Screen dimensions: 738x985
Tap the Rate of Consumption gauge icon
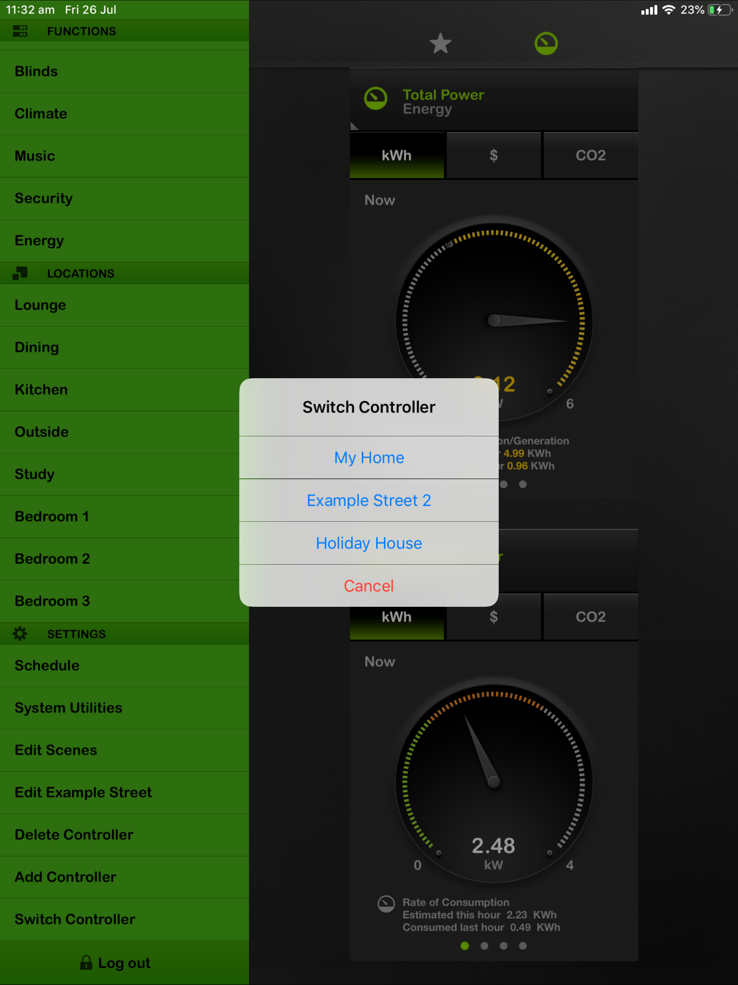[386, 904]
